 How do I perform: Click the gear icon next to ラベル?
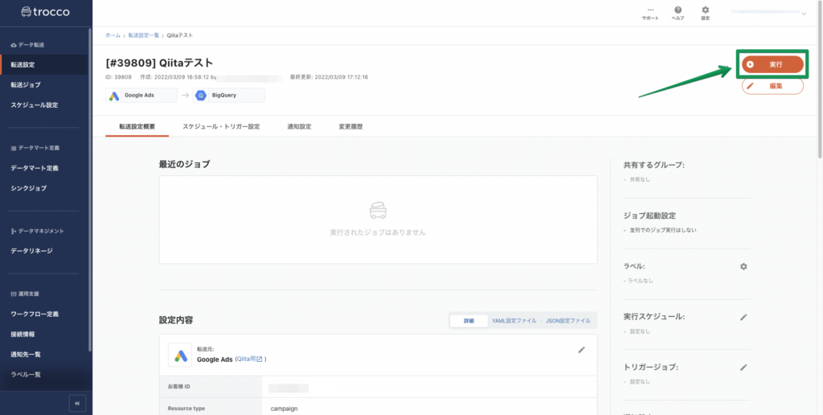pos(743,266)
